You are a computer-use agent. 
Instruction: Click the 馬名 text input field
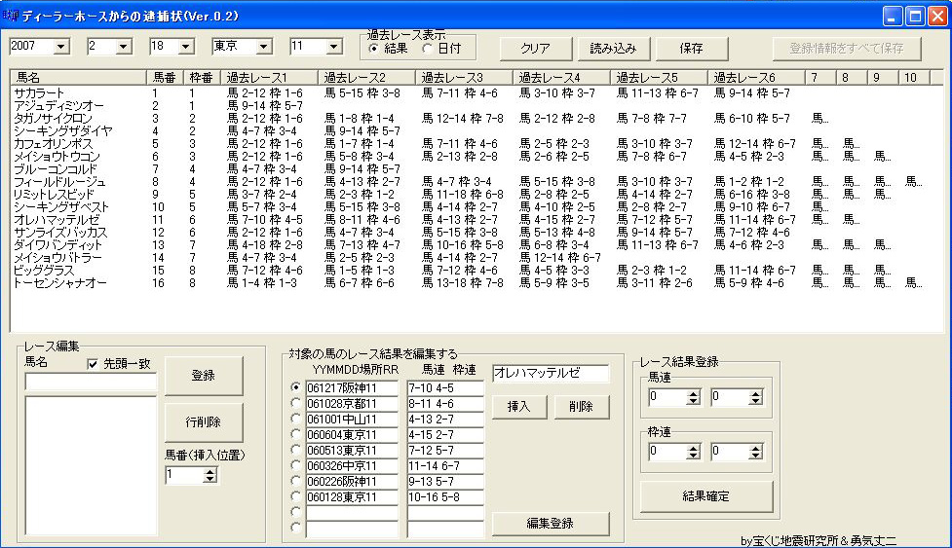click(x=91, y=383)
